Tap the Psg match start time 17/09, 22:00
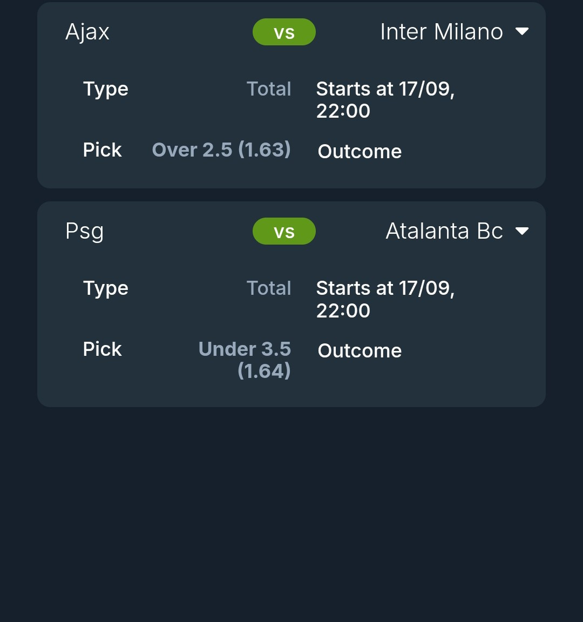Viewport: 583px width, 622px height. [x=385, y=299]
